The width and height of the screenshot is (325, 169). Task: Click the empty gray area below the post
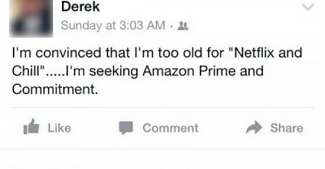coord(162,159)
